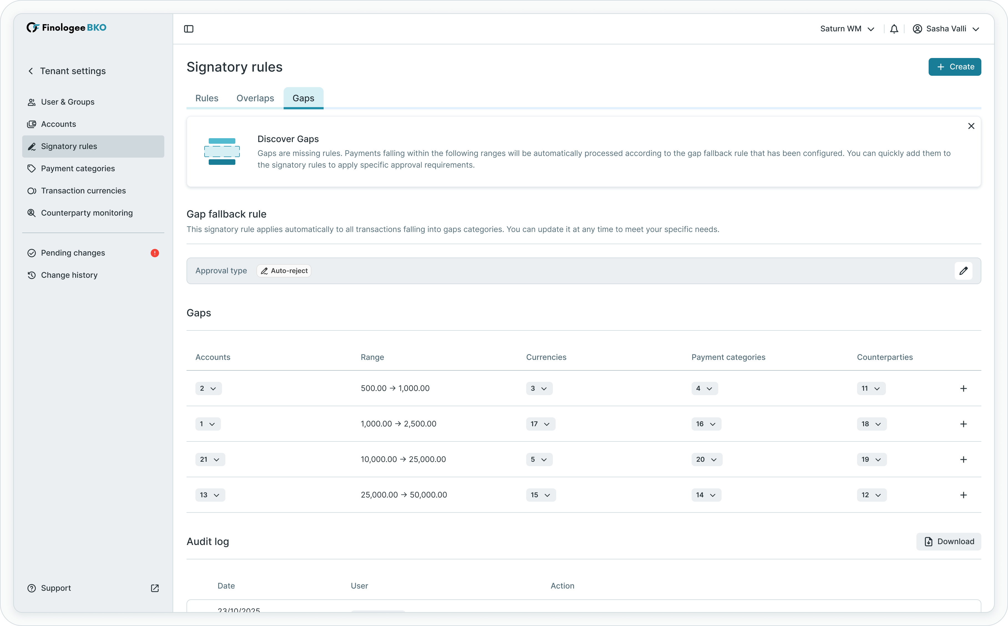Switch to the Rules tab
Image resolution: width=1008 pixels, height=626 pixels.
click(x=206, y=98)
